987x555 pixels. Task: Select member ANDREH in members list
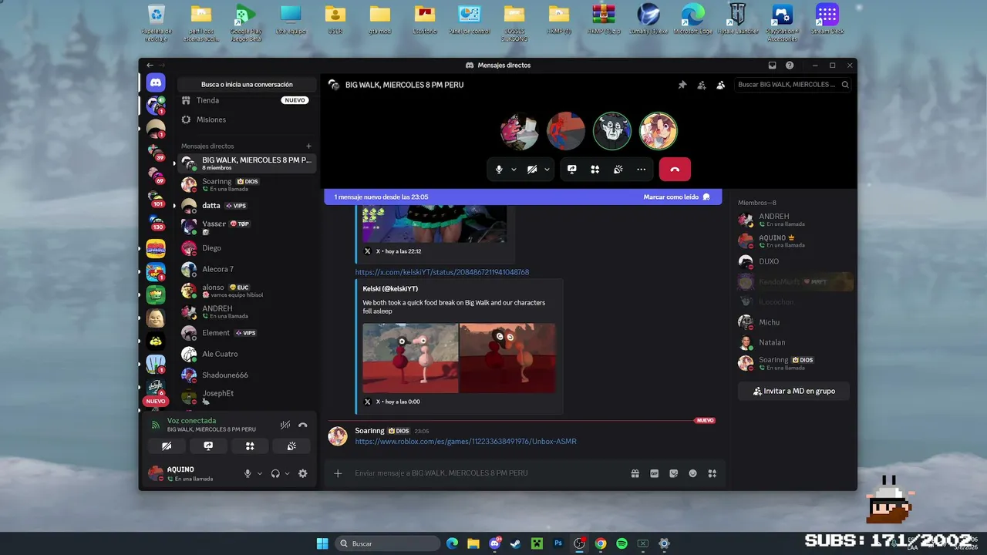(793, 220)
